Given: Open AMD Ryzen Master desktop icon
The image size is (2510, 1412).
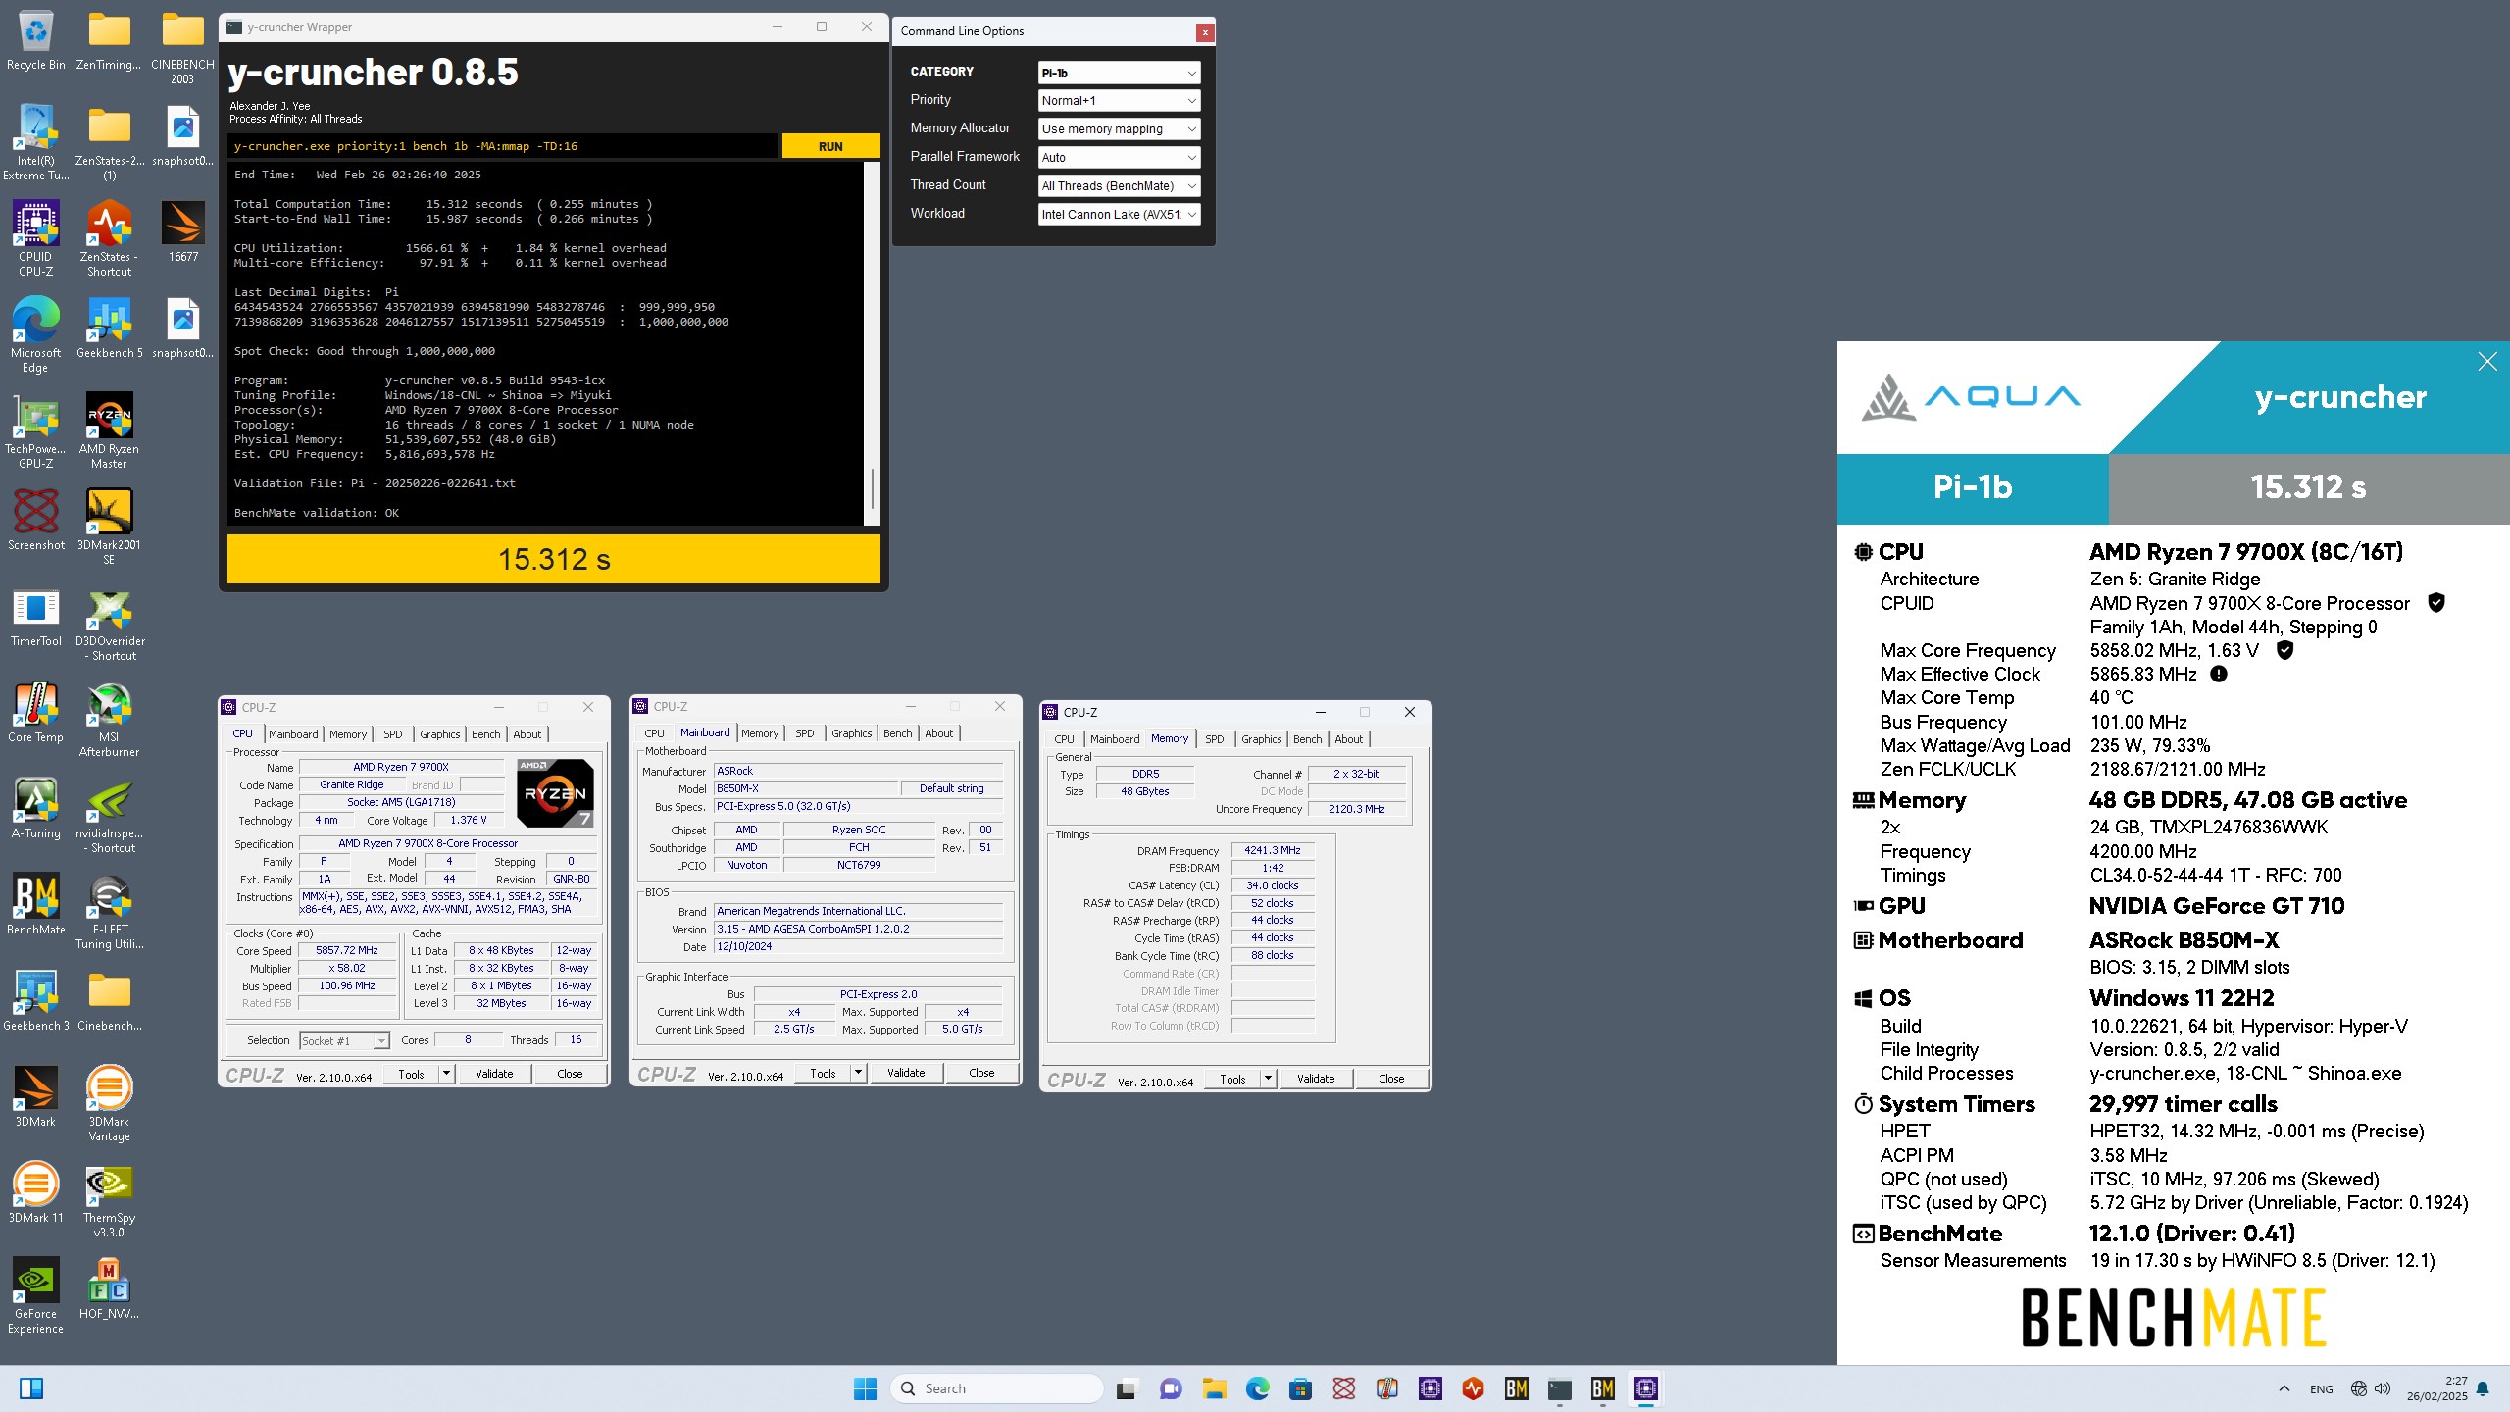Looking at the screenshot, I should tap(109, 430).
